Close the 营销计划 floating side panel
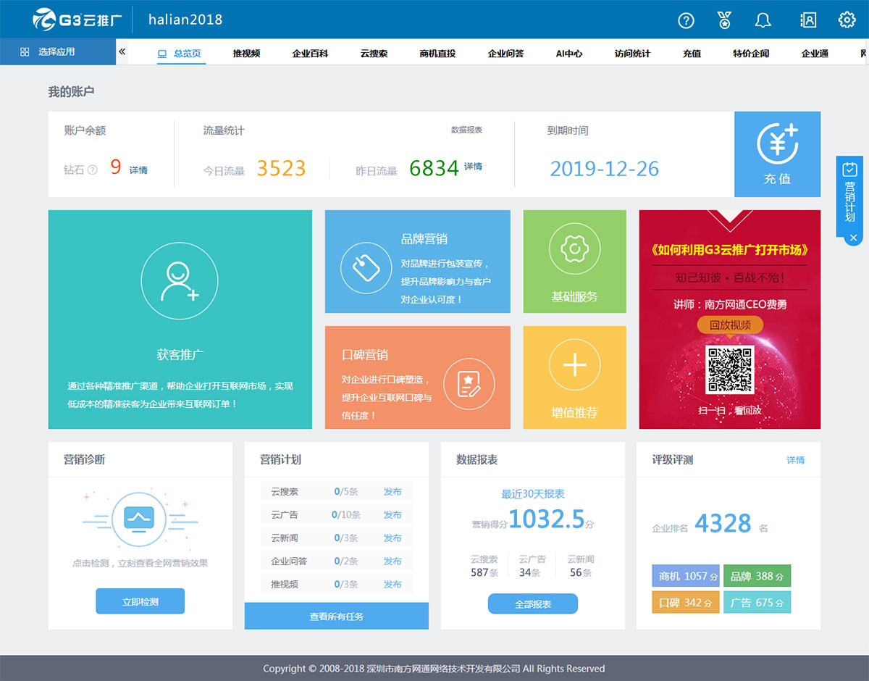 tap(853, 238)
